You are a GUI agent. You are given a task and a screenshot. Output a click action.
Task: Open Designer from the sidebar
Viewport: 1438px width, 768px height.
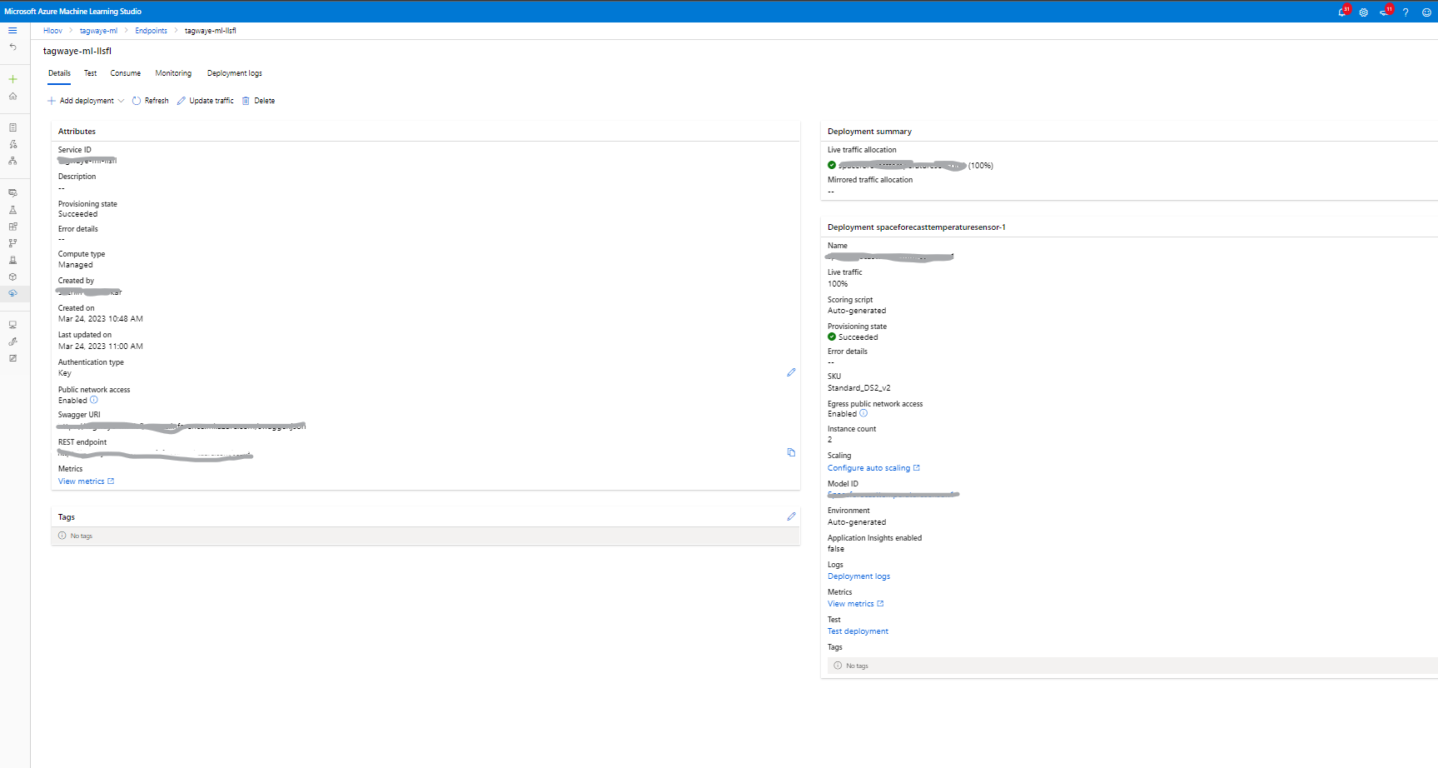[12, 161]
